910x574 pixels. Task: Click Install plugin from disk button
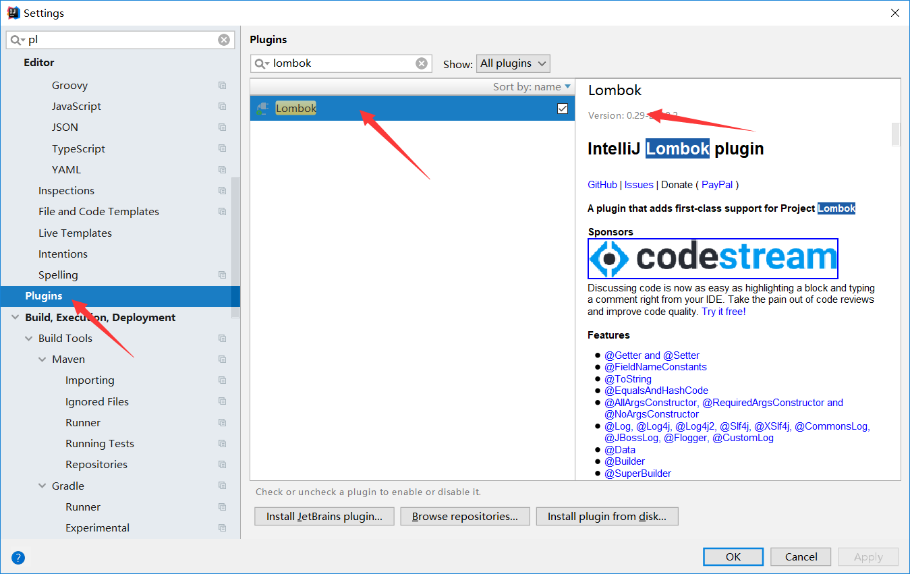pos(607,517)
